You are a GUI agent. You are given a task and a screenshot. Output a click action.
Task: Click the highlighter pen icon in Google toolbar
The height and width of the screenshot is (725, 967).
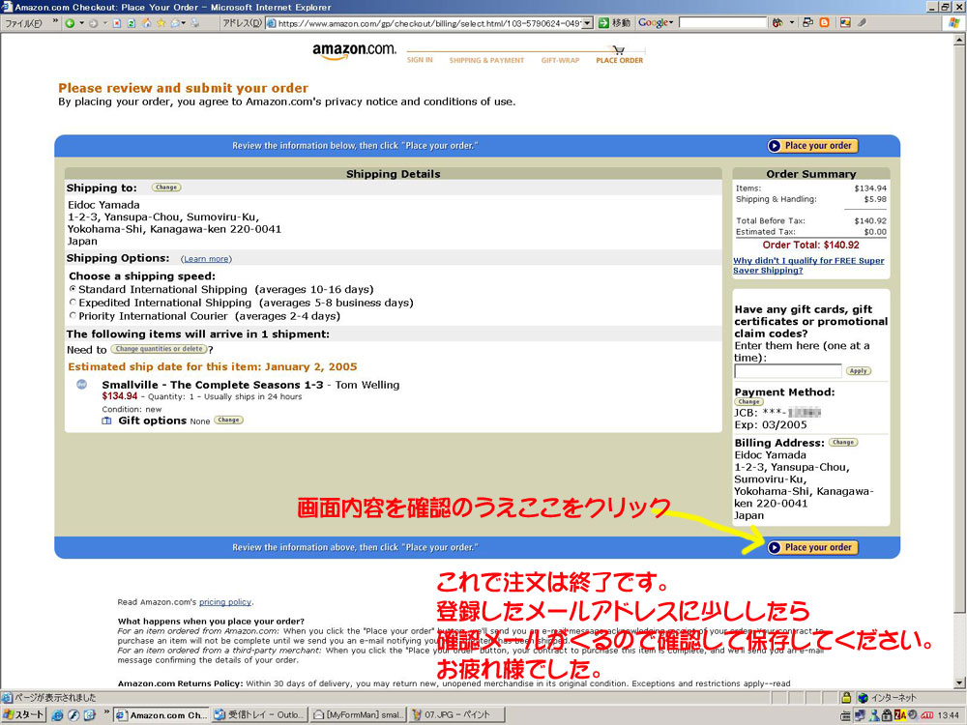click(863, 23)
